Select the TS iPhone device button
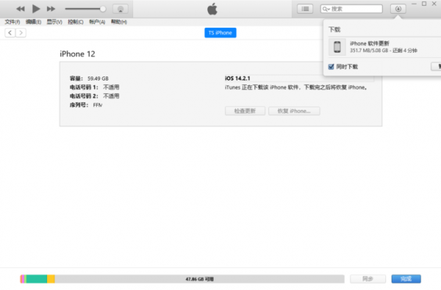 220,33
